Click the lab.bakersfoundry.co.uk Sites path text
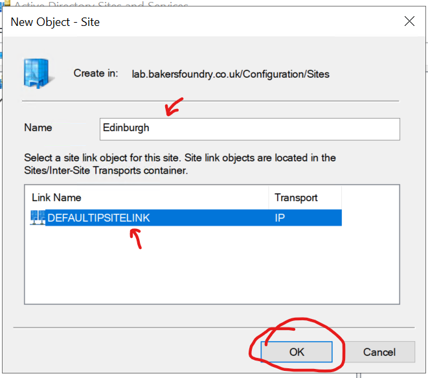The width and height of the screenshot is (428, 378). point(230,74)
